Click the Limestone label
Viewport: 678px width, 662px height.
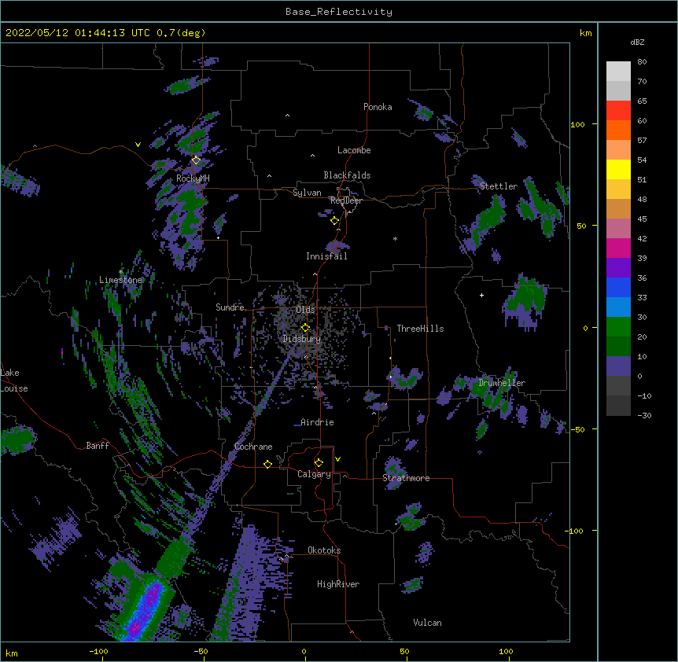point(120,280)
